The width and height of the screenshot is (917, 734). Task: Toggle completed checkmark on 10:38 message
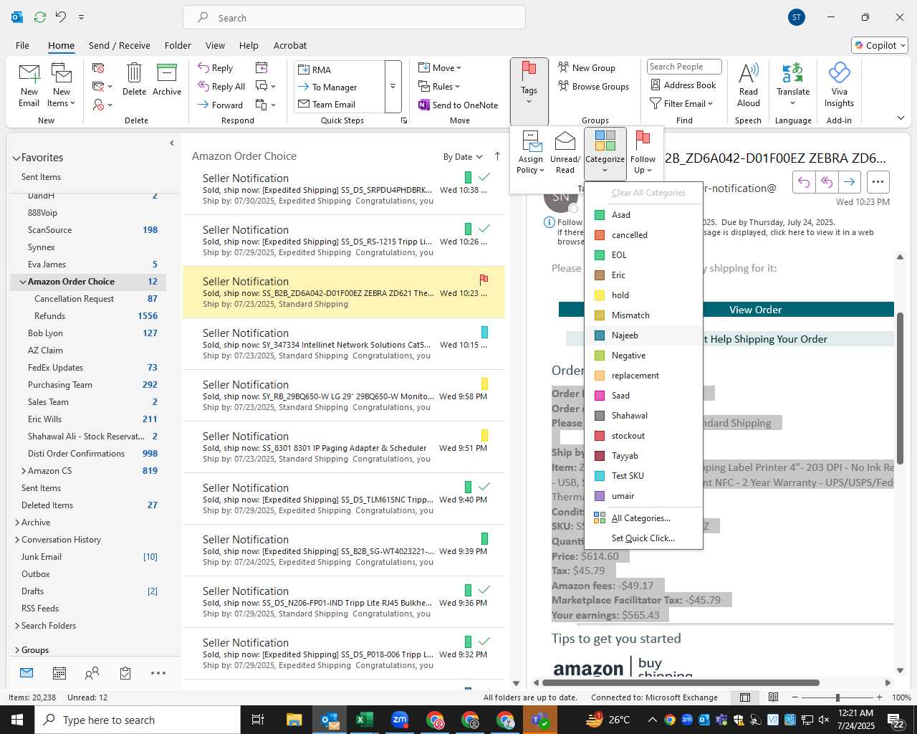[x=484, y=176]
